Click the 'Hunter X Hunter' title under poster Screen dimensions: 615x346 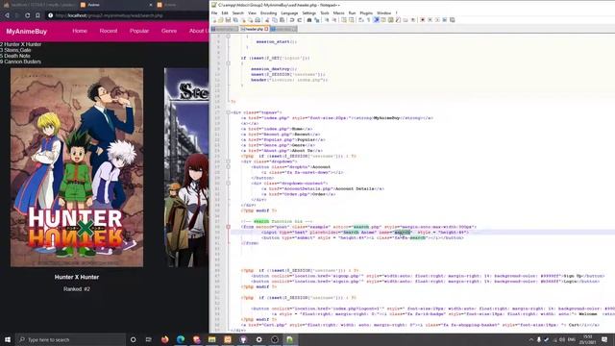click(77, 277)
